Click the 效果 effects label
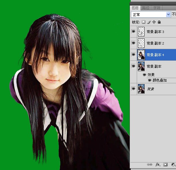This screenshot has width=176, height=170. (151, 75)
